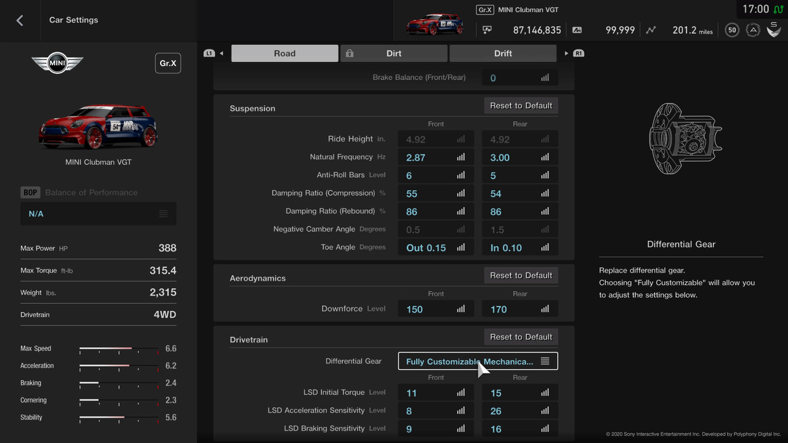
Task: Reset Aerodynamics settings to default
Action: pyautogui.click(x=521, y=275)
